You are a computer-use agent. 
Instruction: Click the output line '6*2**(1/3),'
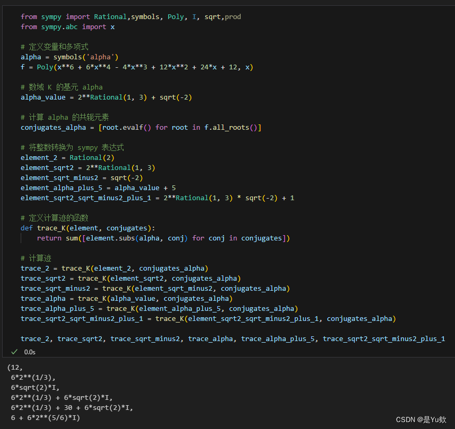[x=33, y=378]
